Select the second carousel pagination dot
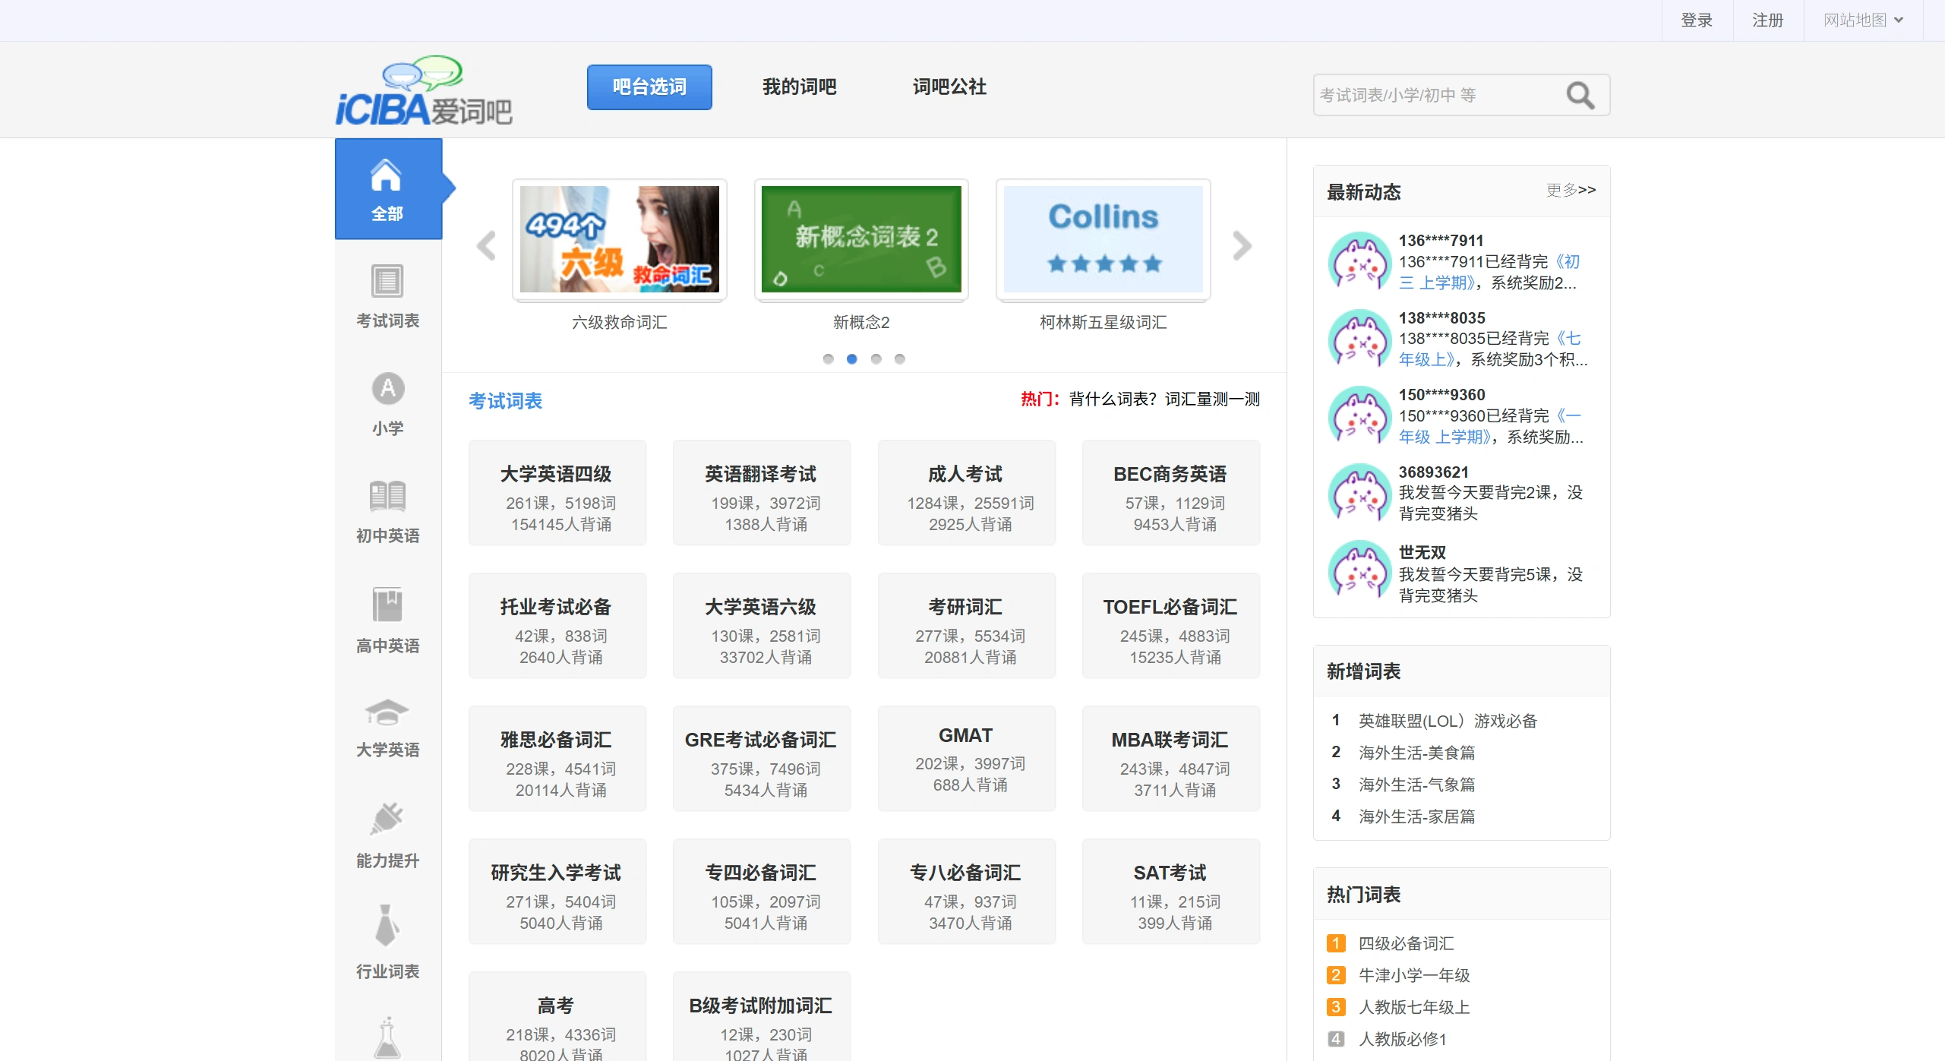 (852, 359)
